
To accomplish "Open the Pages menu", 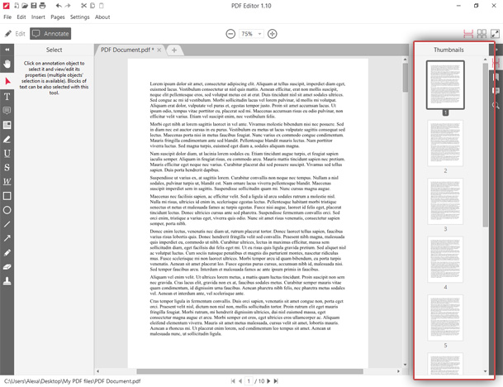I will click(x=58, y=17).
